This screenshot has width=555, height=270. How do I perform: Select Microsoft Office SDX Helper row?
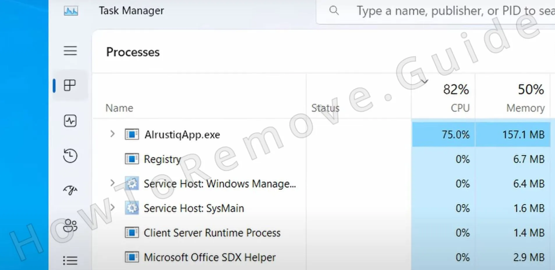coord(321,257)
